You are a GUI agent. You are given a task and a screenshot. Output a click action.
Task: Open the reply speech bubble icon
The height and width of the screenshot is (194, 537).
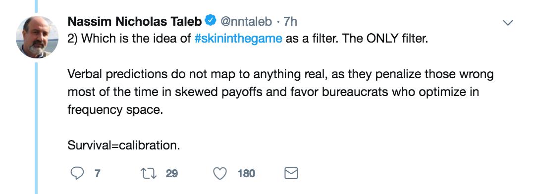coord(77,174)
